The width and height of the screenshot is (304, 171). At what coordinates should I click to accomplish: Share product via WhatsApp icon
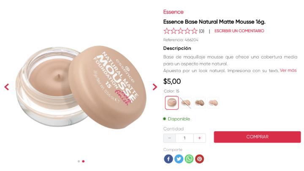[x=189, y=159]
